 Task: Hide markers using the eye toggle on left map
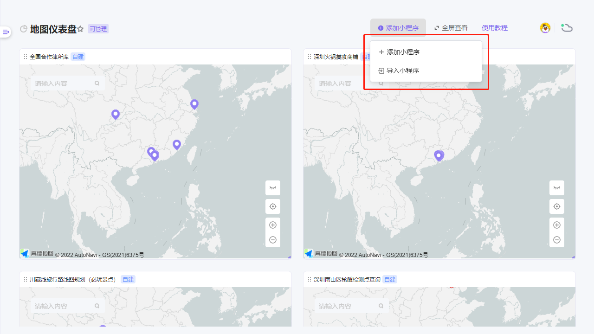coord(273,188)
